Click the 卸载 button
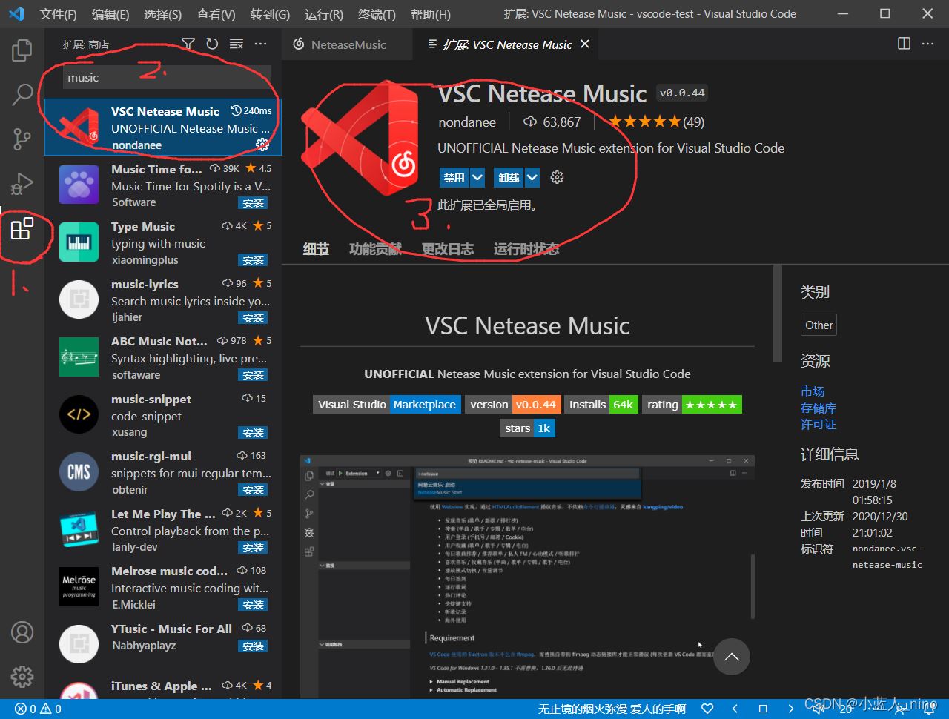 coord(509,177)
